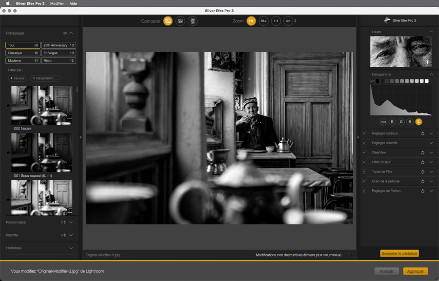The width and height of the screenshot is (439, 281).
Task: Switch to side-by-side compare icon
Action: 193,21
